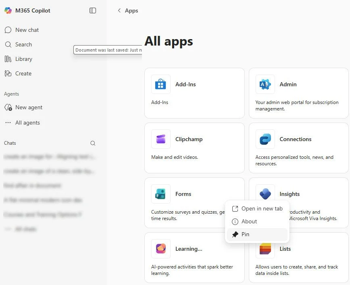Click the New chat speech bubble icon

[8, 30]
